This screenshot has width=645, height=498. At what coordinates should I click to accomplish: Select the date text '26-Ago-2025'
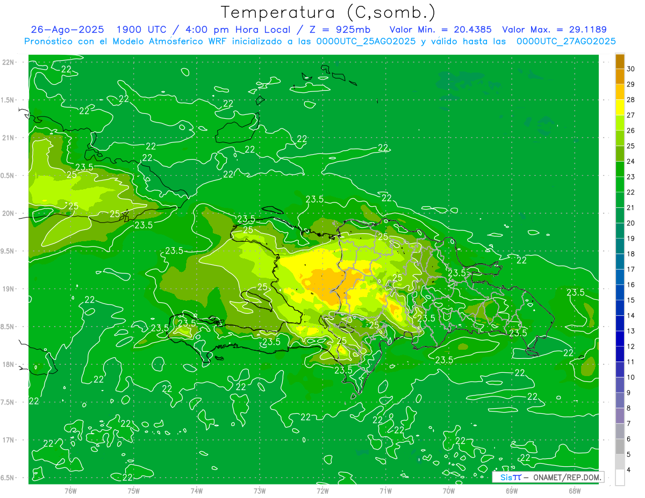[x=67, y=30]
